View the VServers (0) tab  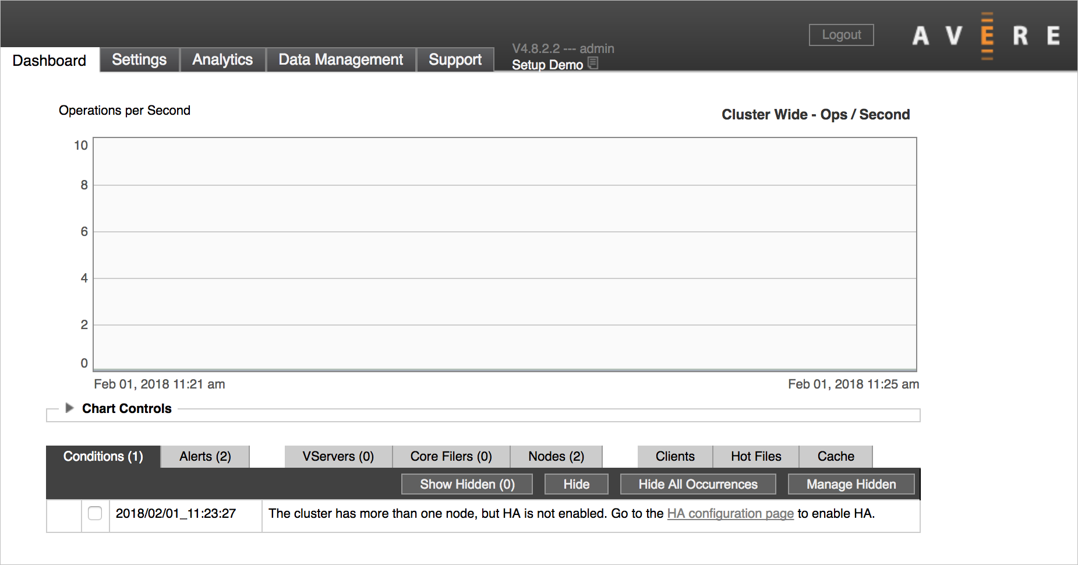[338, 456]
